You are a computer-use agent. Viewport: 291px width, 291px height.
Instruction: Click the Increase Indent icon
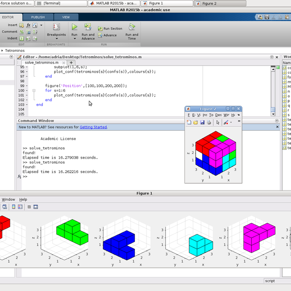(x=28, y=38)
